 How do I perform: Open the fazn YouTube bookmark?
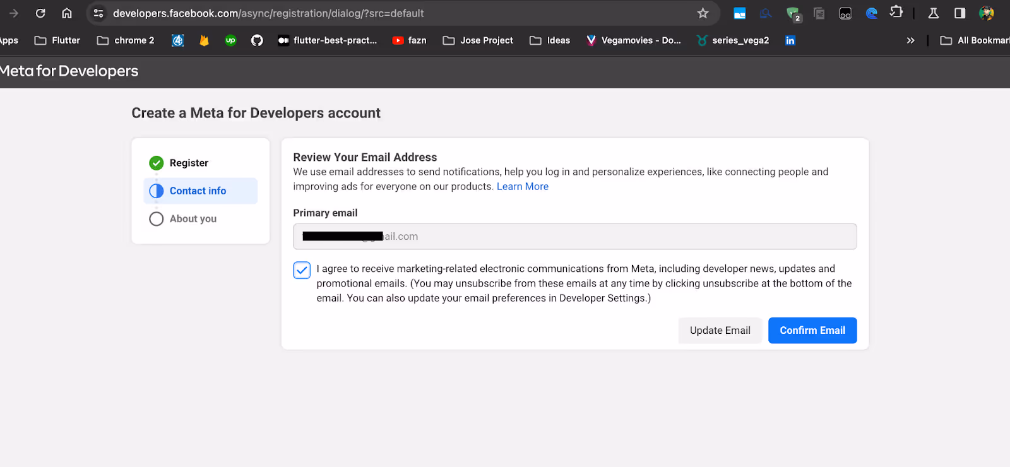click(x=409, y=40)
